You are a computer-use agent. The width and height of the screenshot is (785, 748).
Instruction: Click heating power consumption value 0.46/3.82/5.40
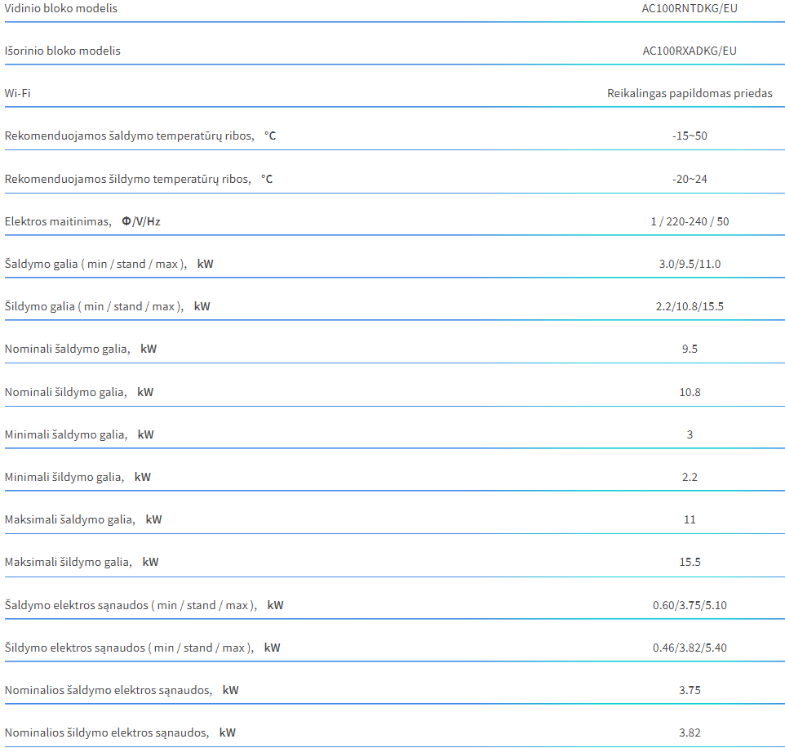click(690, 648)
